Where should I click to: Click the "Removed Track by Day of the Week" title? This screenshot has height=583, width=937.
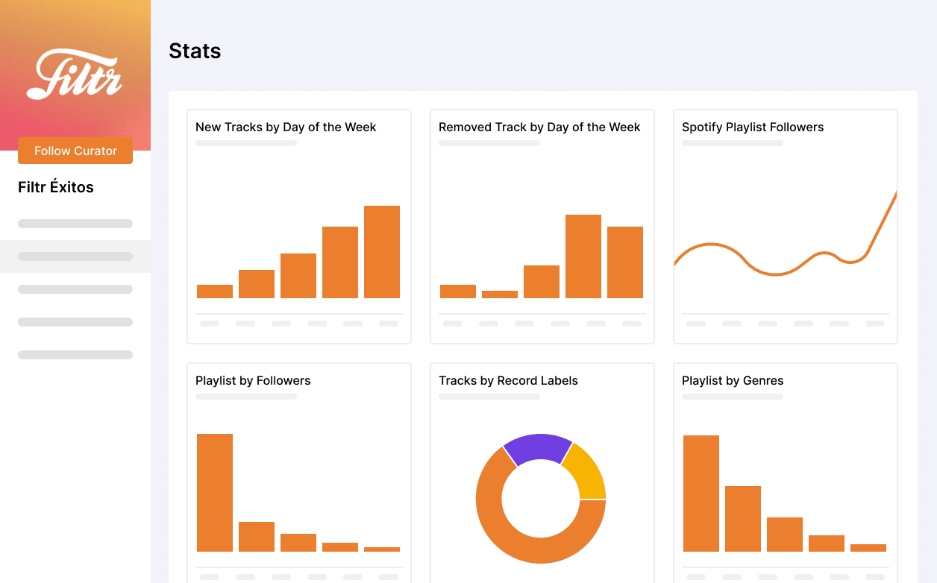[x=539, y=127]
